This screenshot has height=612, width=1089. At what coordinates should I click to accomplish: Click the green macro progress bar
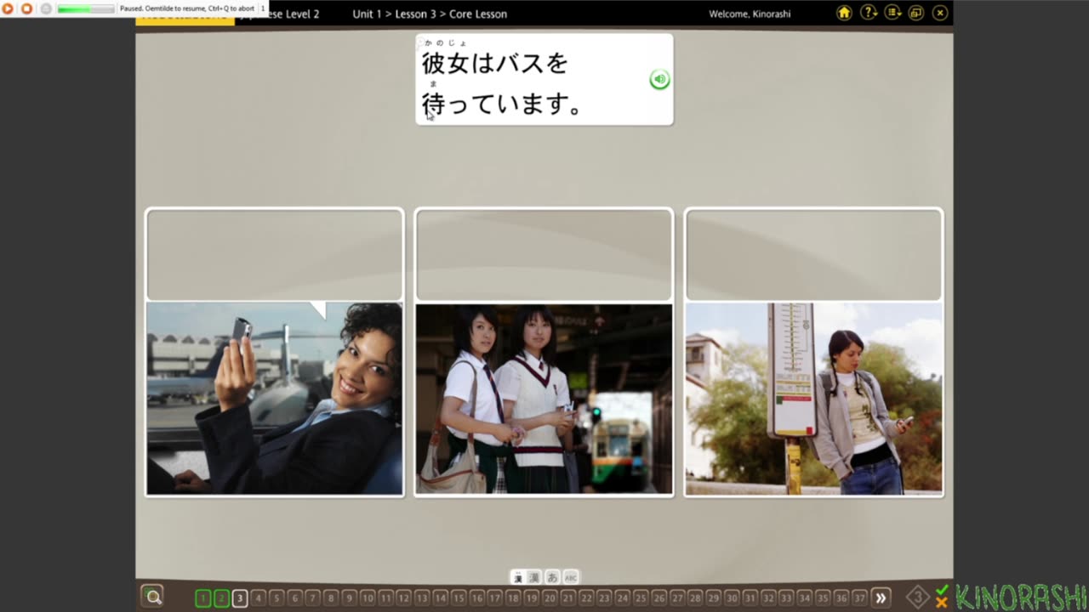(x=85, y=8)
